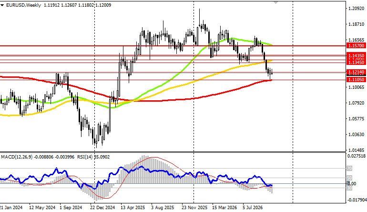Click the 22 Dec 2024 date label
The image size is (367, 212).
coord(102,208)
